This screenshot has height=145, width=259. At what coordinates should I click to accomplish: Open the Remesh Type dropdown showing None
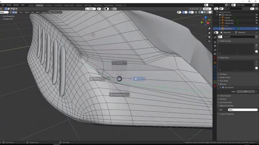click(x=243, y=110)
